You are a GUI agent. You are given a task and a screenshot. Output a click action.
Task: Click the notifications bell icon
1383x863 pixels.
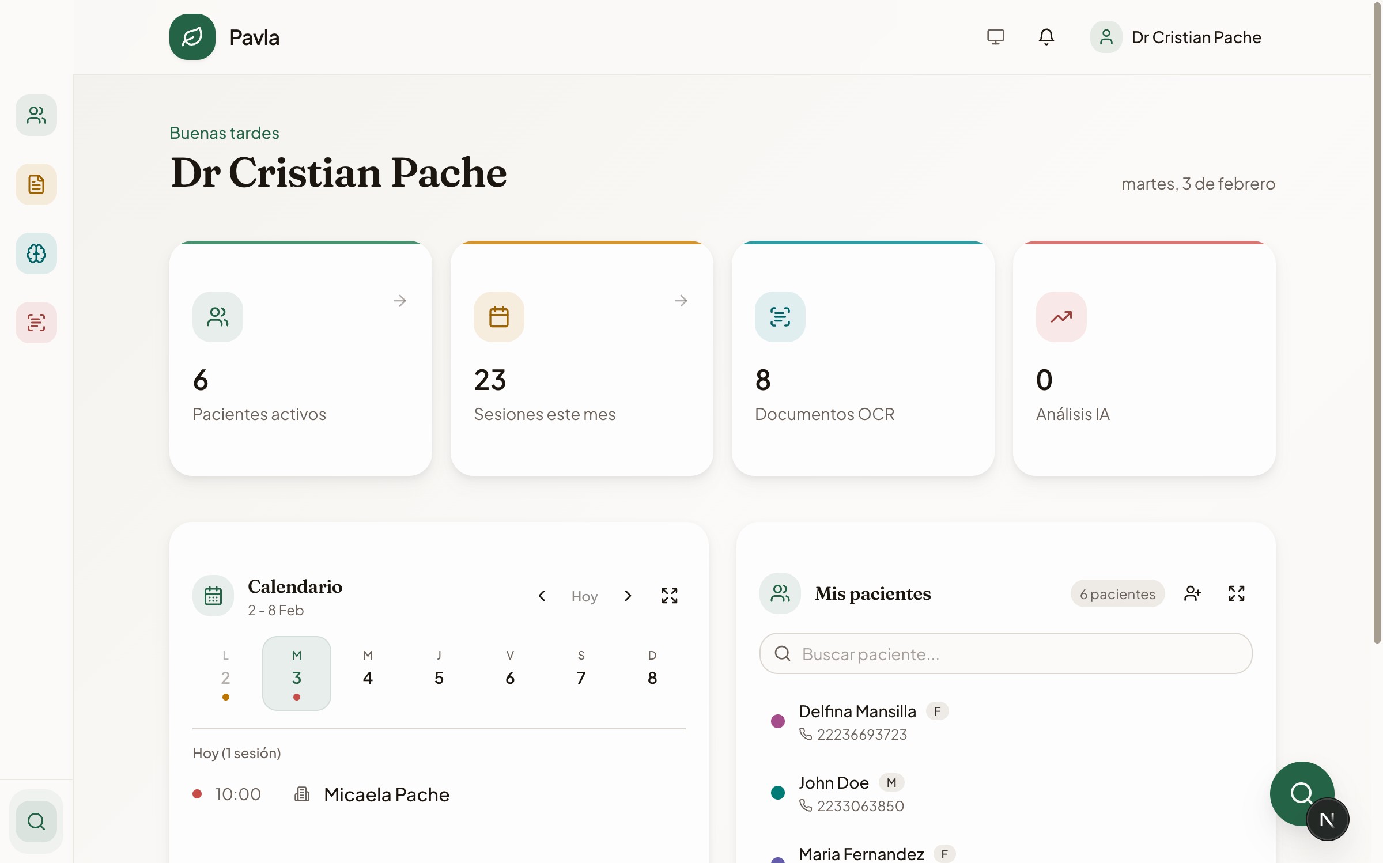(x=1046, y=37)
